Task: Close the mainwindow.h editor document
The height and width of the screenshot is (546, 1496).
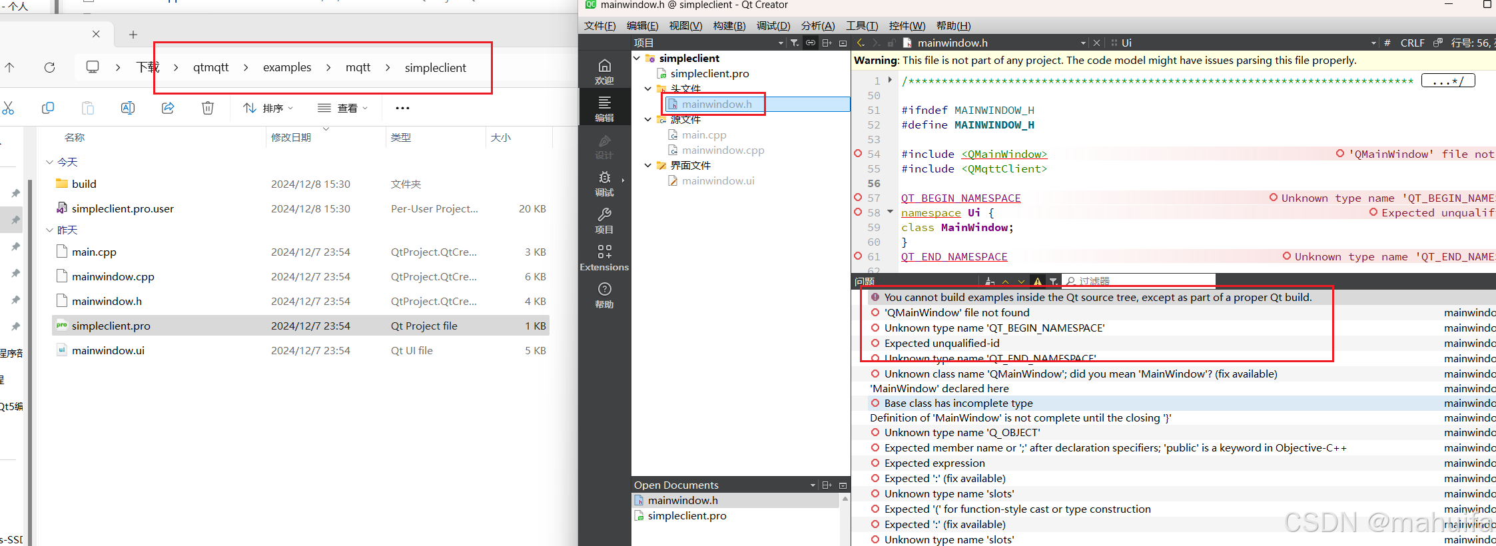Action: click(x=1096, y=43)
